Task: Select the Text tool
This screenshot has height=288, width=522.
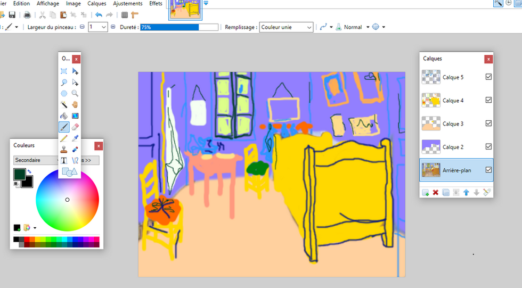Action: tap(64, 161)
